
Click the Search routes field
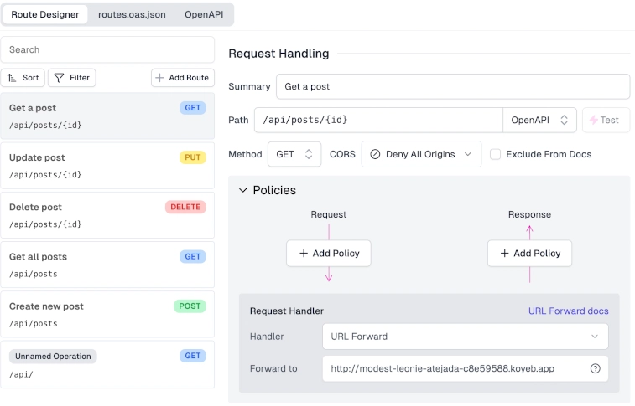107,49
